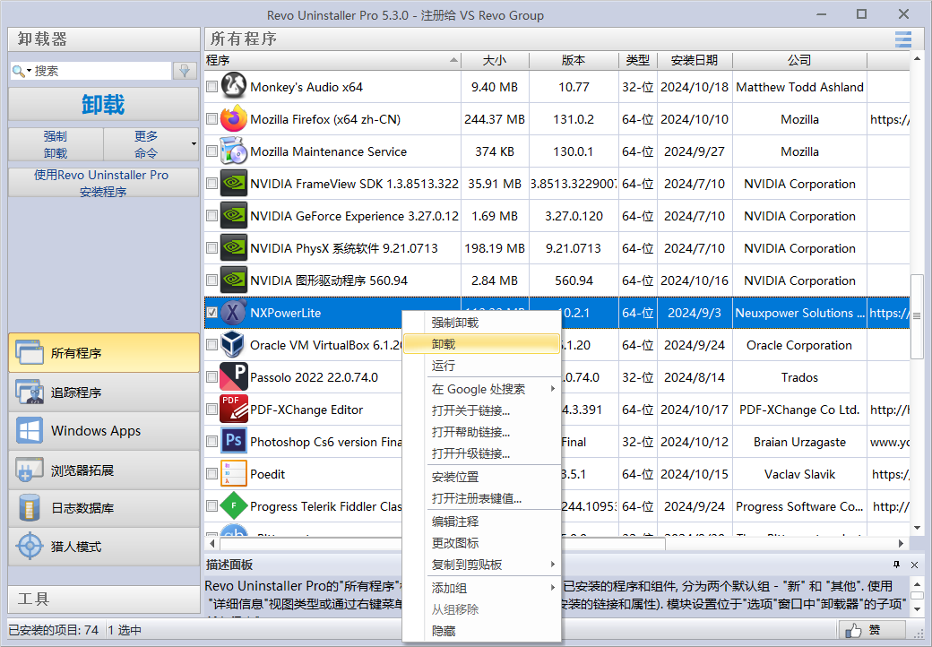Screen dimensions: 932x647
Task: Open the 日志数据库 sidebar section
Action: coord(104,508)
